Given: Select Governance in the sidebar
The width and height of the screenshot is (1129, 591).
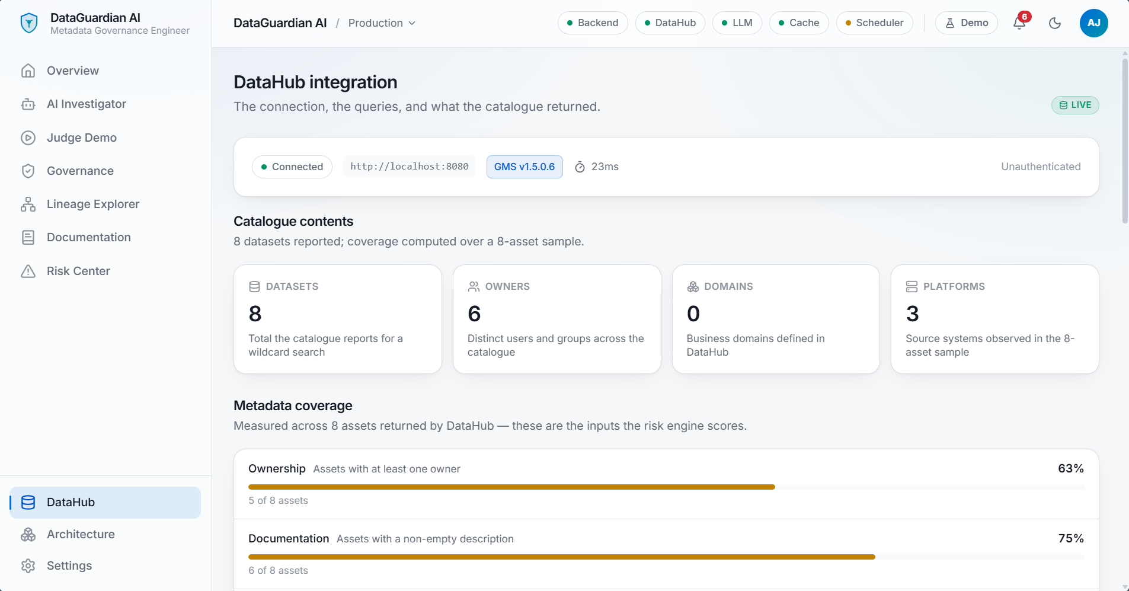Looking at the screenshot, I should (105, 171).
